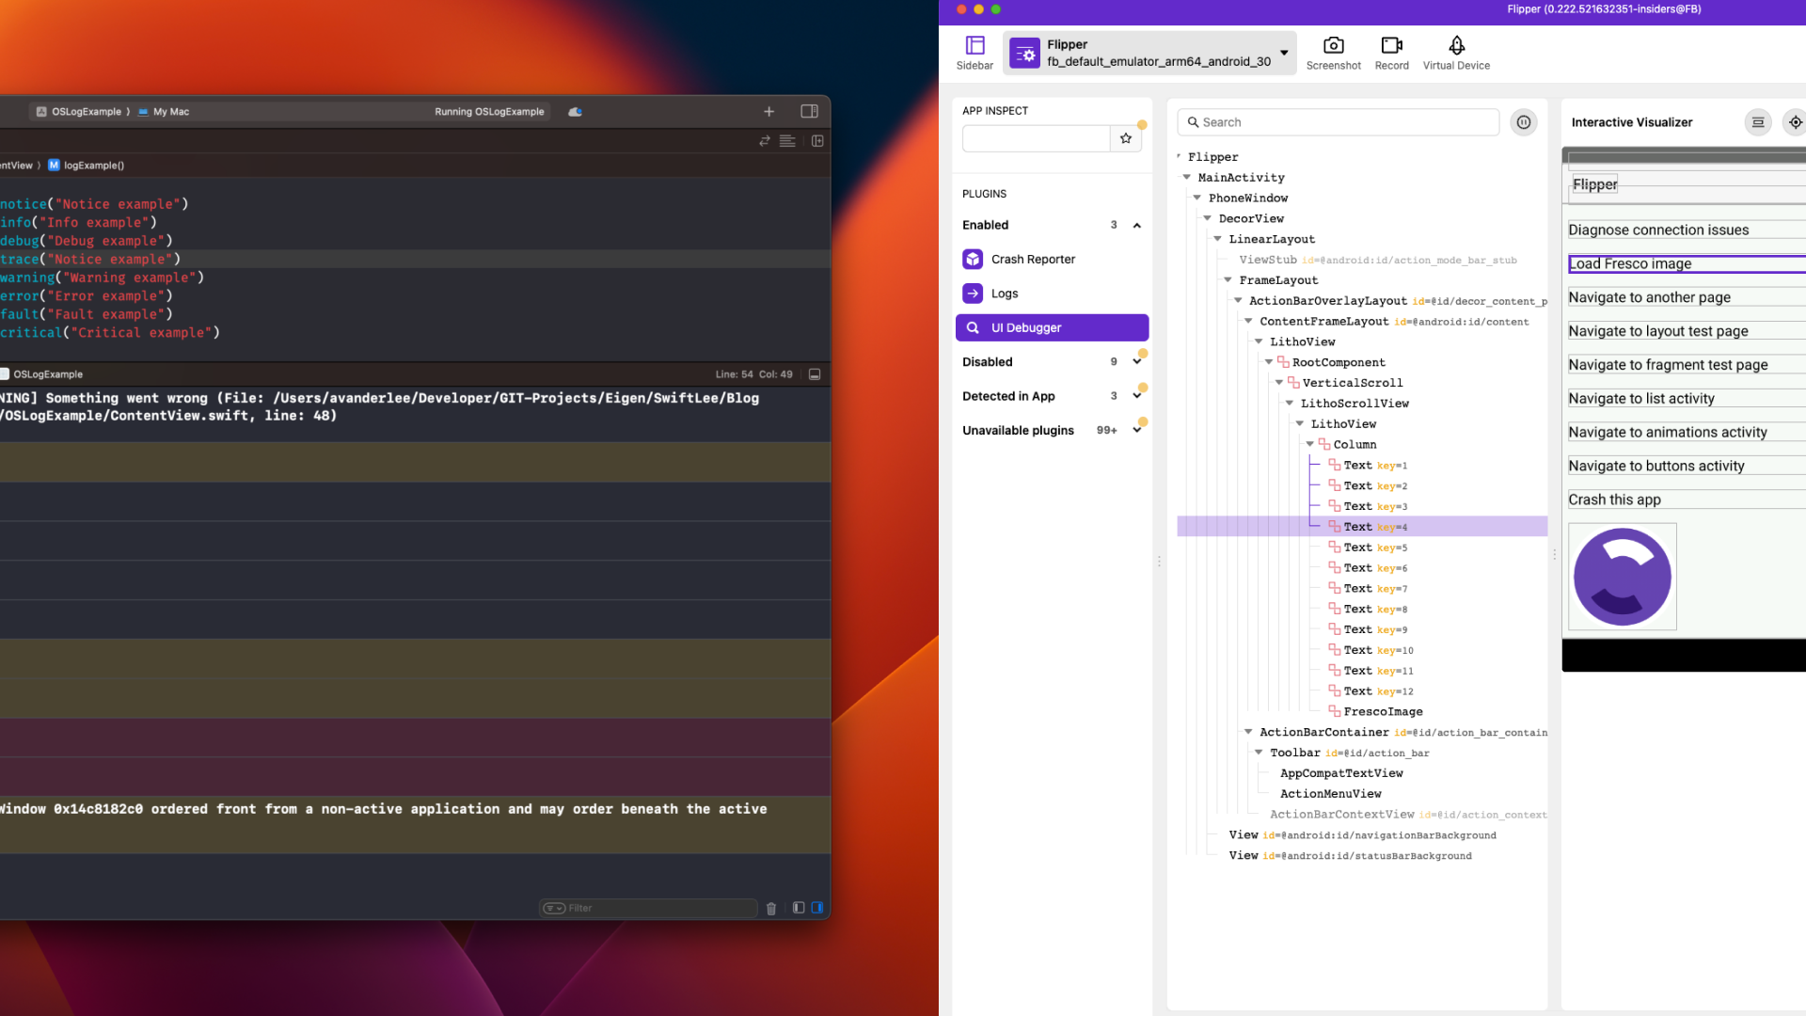Image resolution: width=1806 pixels, height=1016 pixels.
Task: Collapse the LinearLayout tree node
Action: [x=1217, y=239]
